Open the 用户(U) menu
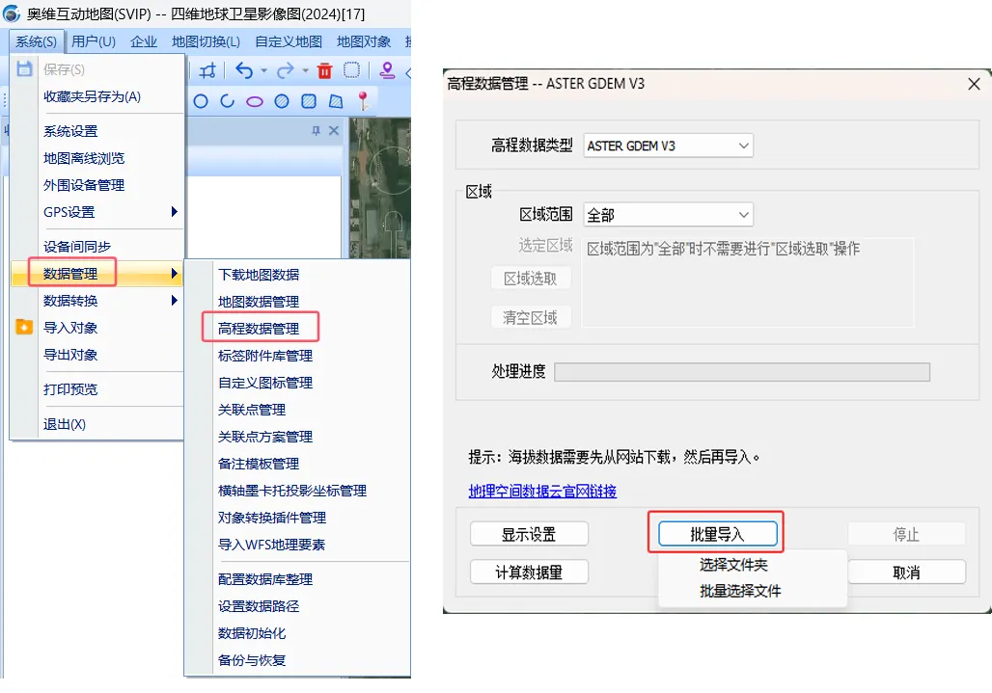This screenshot has width=992, height=693. 94,41
